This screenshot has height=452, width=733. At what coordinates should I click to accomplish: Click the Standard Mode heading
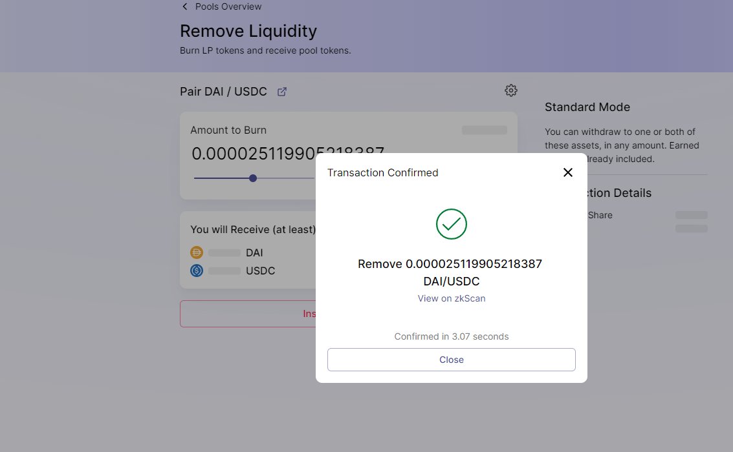pyautogui.click(x=587, y=107)
